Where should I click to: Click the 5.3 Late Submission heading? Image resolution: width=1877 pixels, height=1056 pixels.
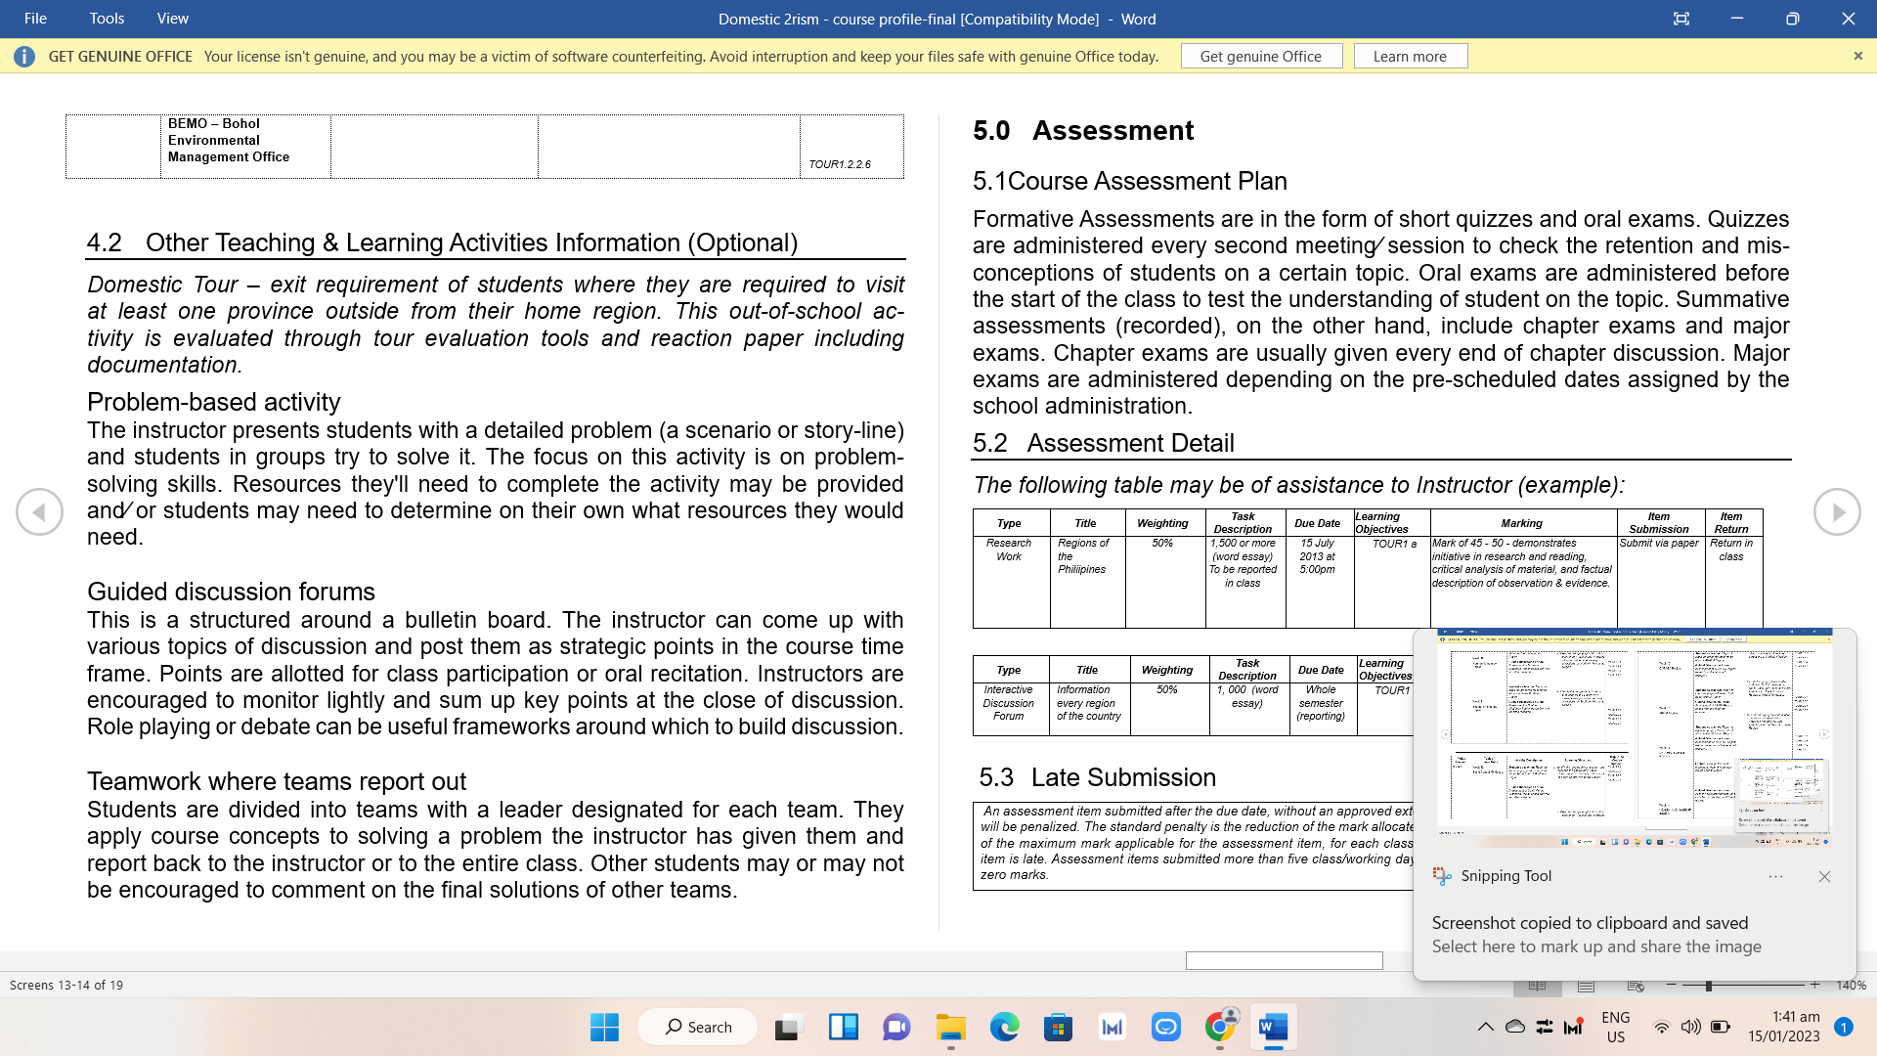tap(1097, 777)
